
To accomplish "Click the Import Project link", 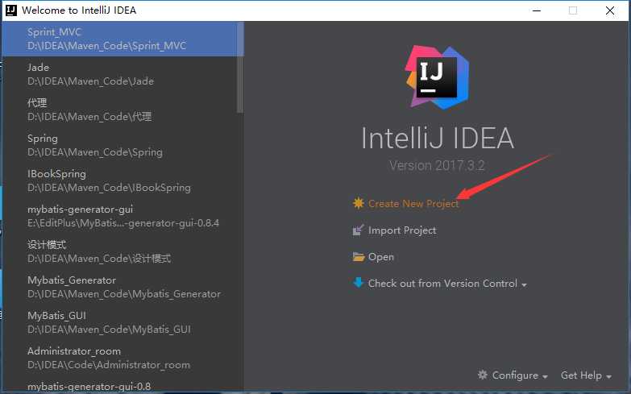I will [402, 230].
